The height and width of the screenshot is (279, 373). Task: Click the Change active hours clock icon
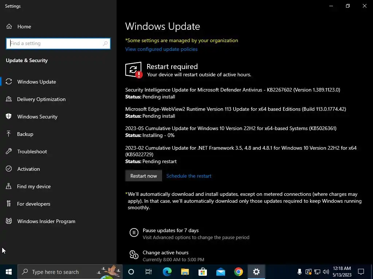[x=134, y=255]
